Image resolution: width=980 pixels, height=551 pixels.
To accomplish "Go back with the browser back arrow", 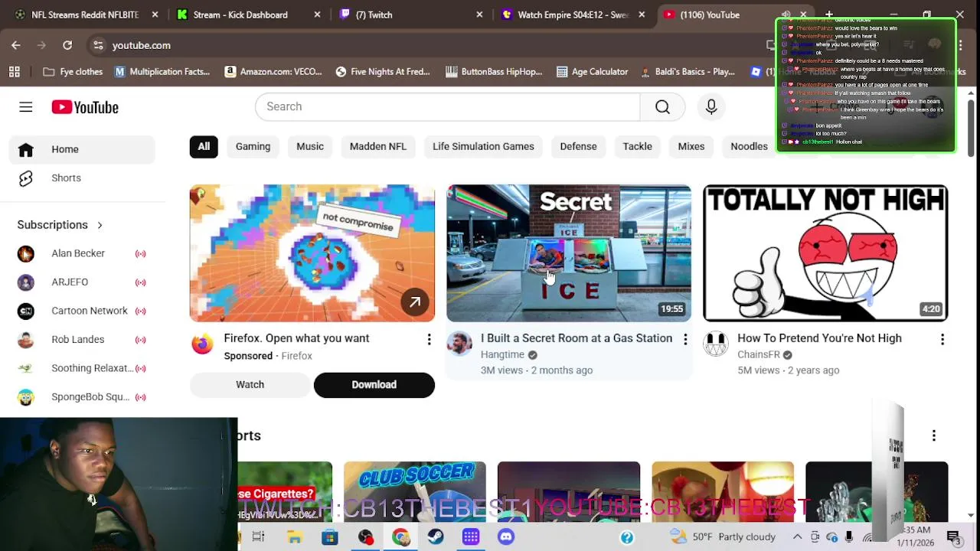I will coord(16,45).
